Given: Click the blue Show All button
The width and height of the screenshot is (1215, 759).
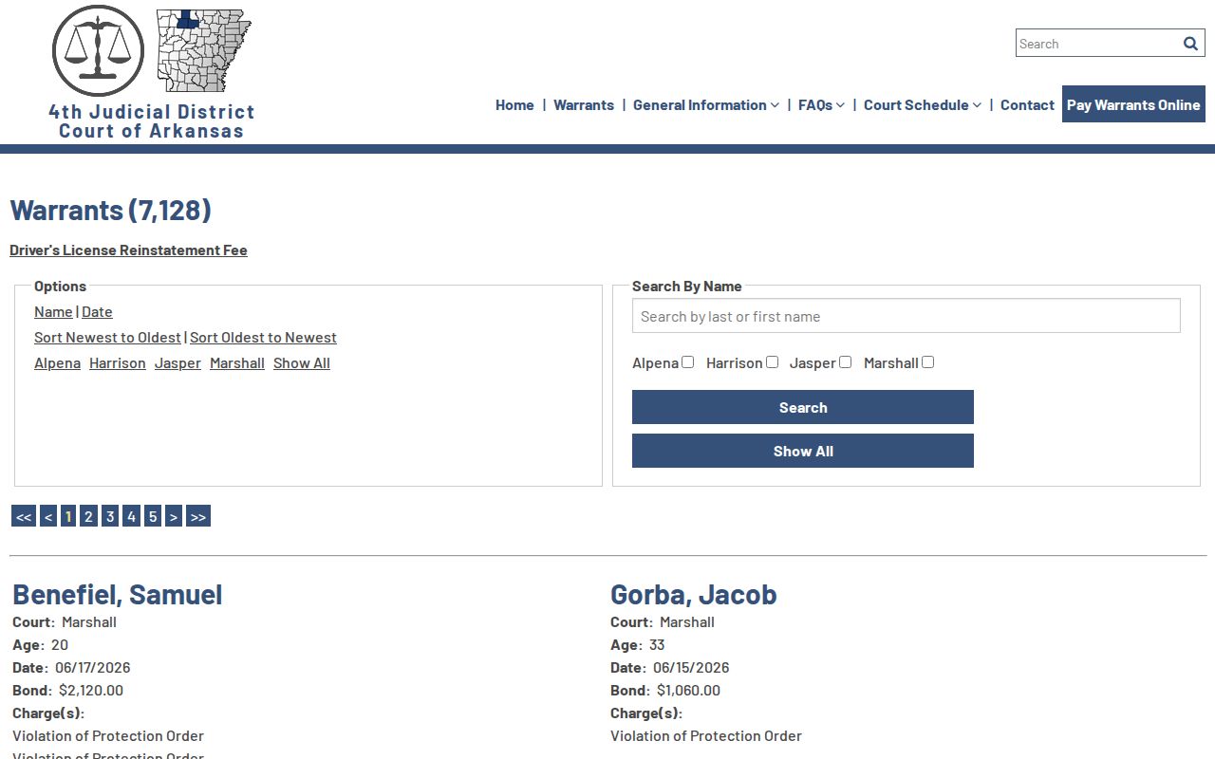Looking at the screenshot, I should tap(803, 451).
